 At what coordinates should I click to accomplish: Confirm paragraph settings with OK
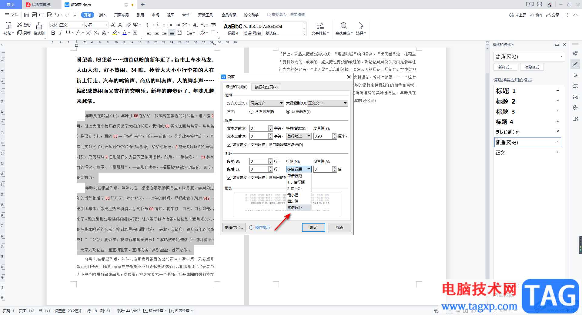[x=313, y=227]
